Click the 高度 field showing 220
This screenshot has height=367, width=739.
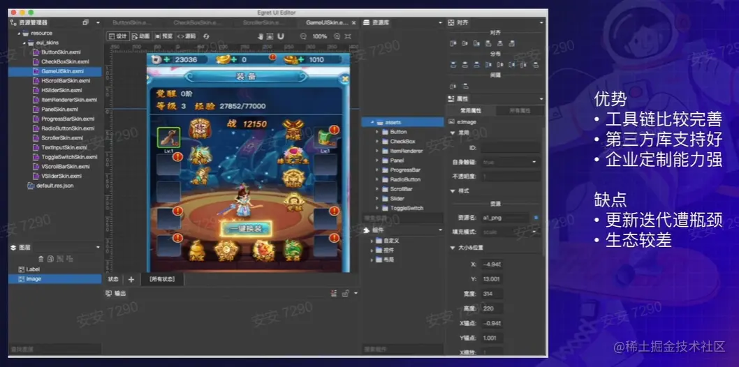tap(492, 308)
